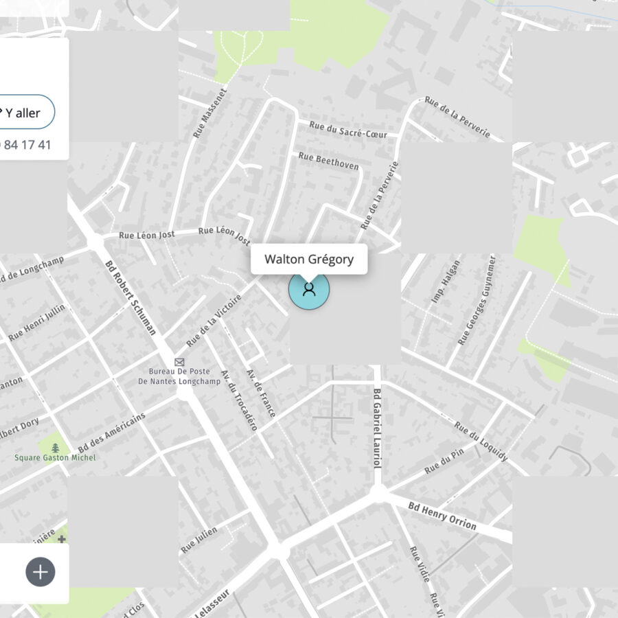Click the Bd Henry Orrion label

(x=442, y=516)
